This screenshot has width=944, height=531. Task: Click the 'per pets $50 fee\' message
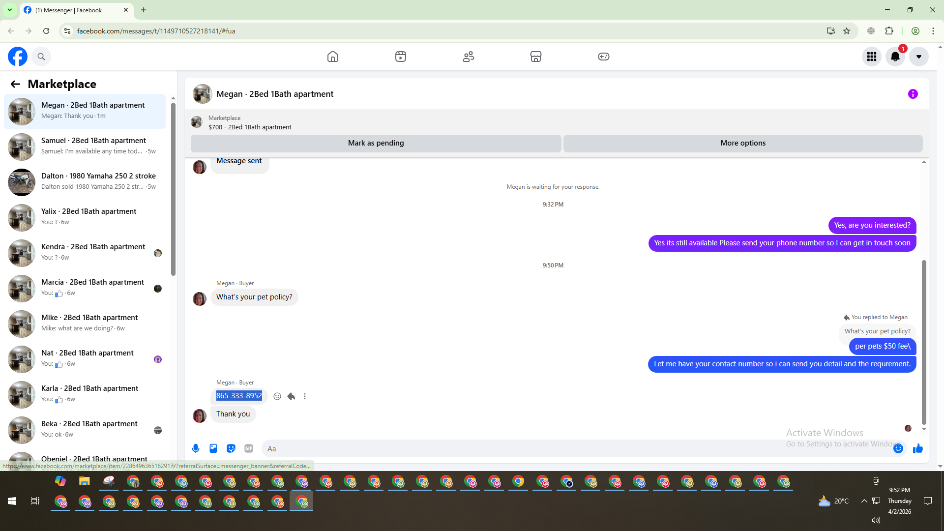coord(883,346)
